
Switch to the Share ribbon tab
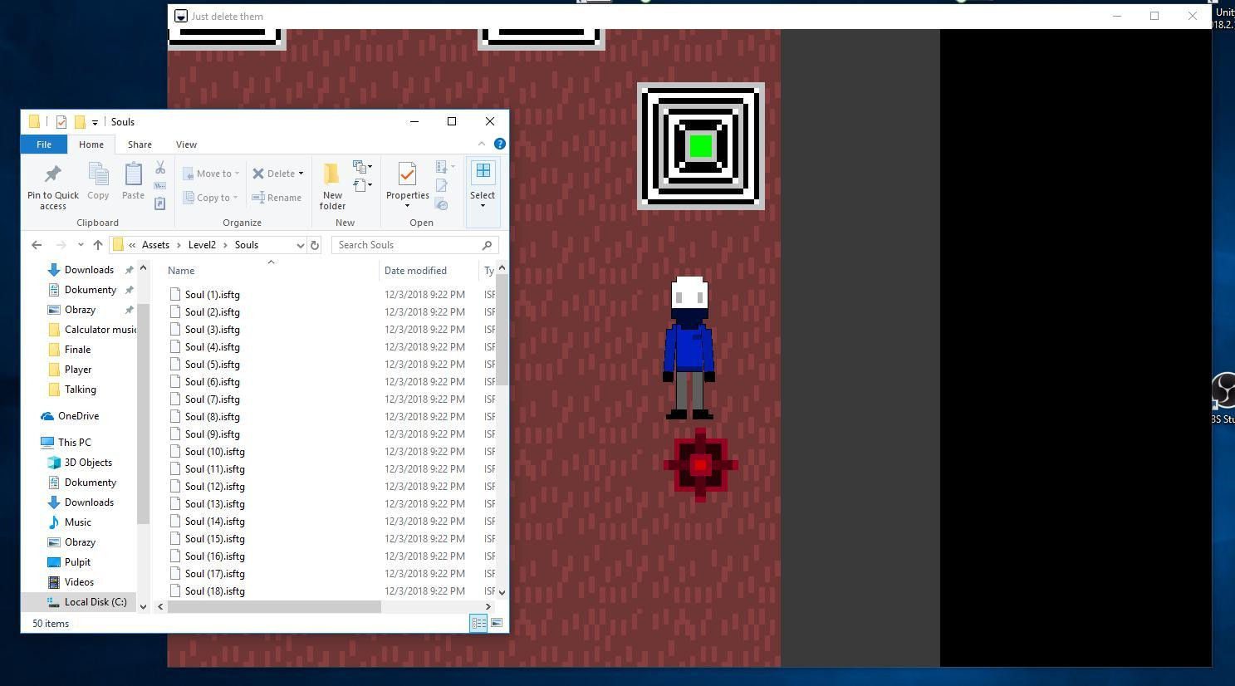pyautogui.click(x=140, y=145)
